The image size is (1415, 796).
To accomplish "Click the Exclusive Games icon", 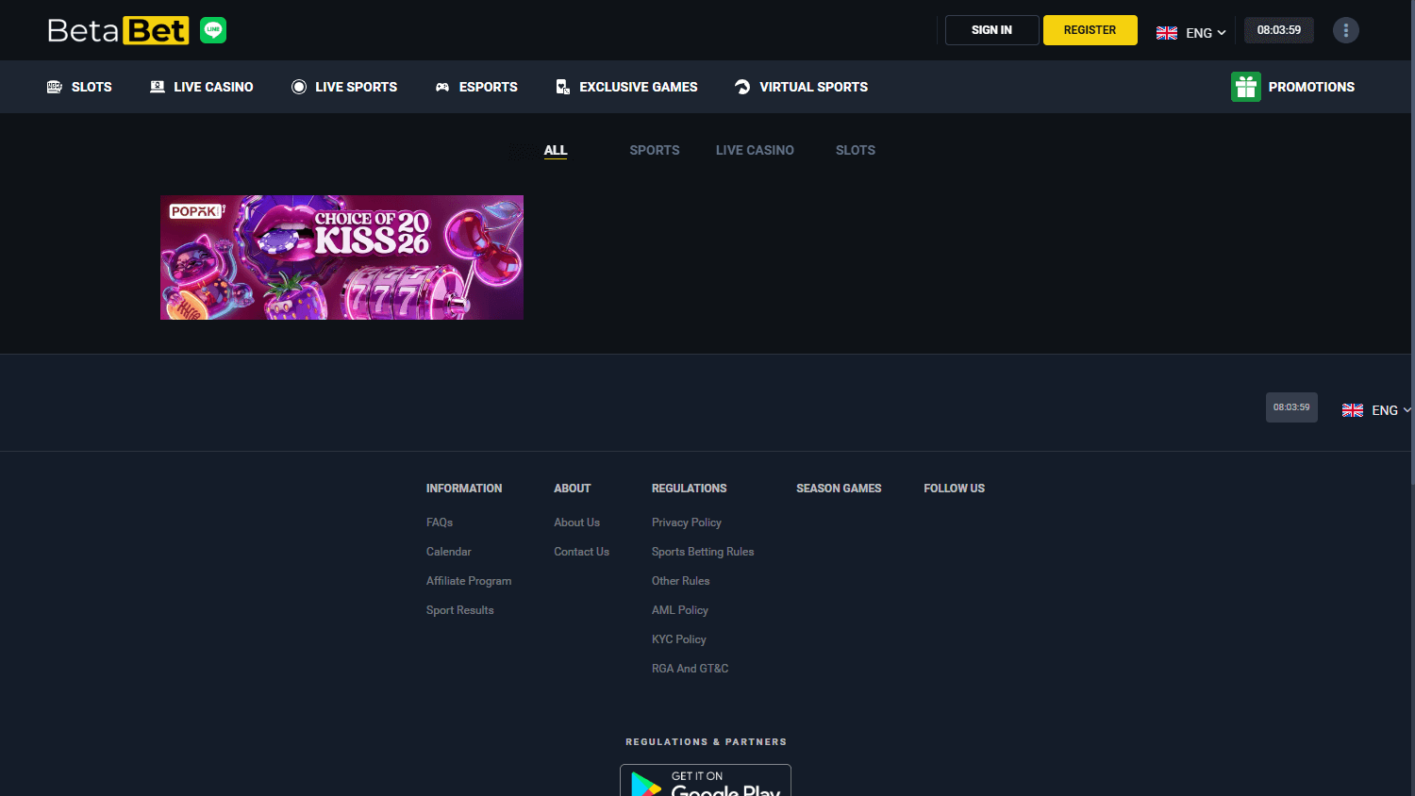I will click(x=563, y=86).
